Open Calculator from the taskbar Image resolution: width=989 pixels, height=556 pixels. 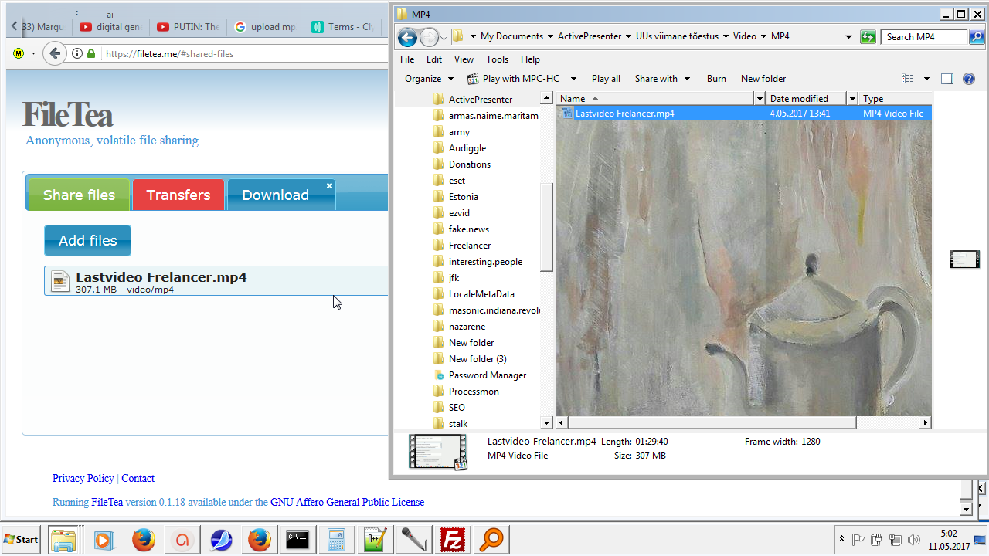[x=336, y=540]
